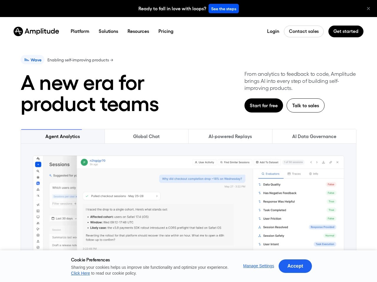Close the session panel with the X icon
The image size is (377, 282).
(338, 162)
